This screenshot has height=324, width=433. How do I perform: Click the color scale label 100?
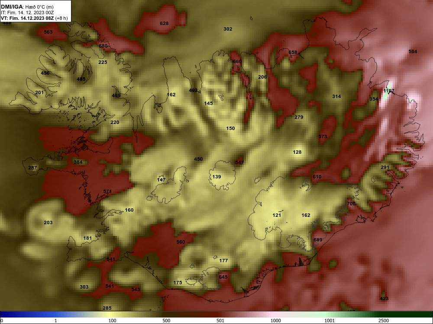(x=113, y=321)
